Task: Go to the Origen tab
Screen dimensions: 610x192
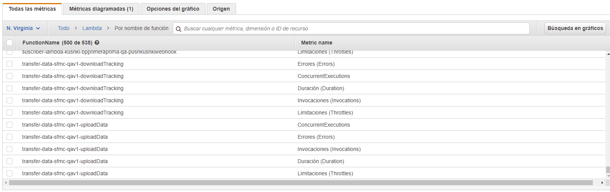Action: click(221, 9)
